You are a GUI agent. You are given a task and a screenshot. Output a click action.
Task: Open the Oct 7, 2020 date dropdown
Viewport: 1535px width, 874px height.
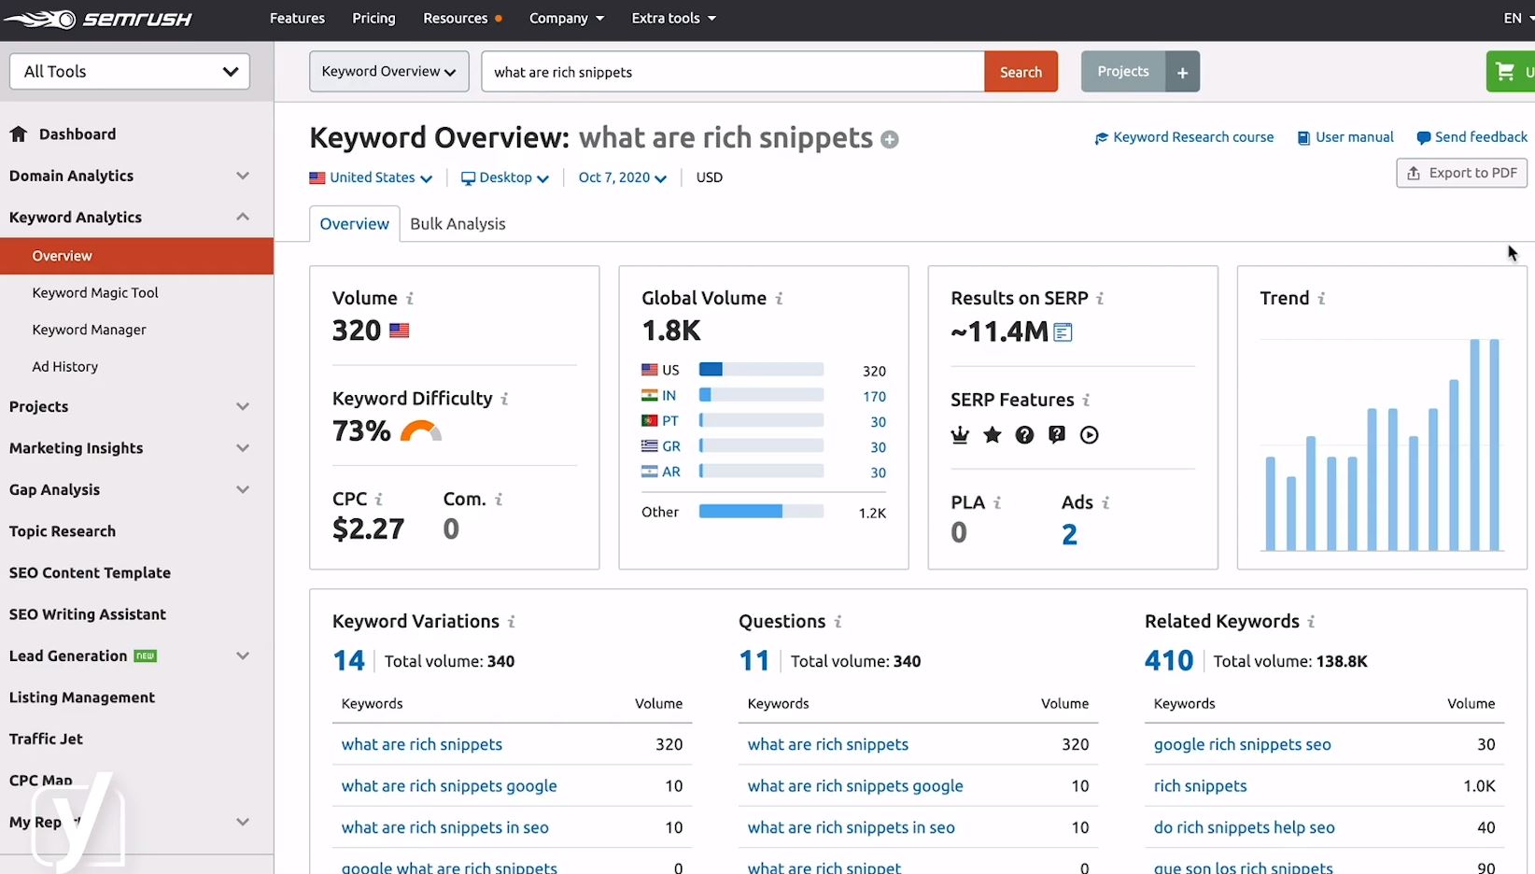(x=622, y=177)
